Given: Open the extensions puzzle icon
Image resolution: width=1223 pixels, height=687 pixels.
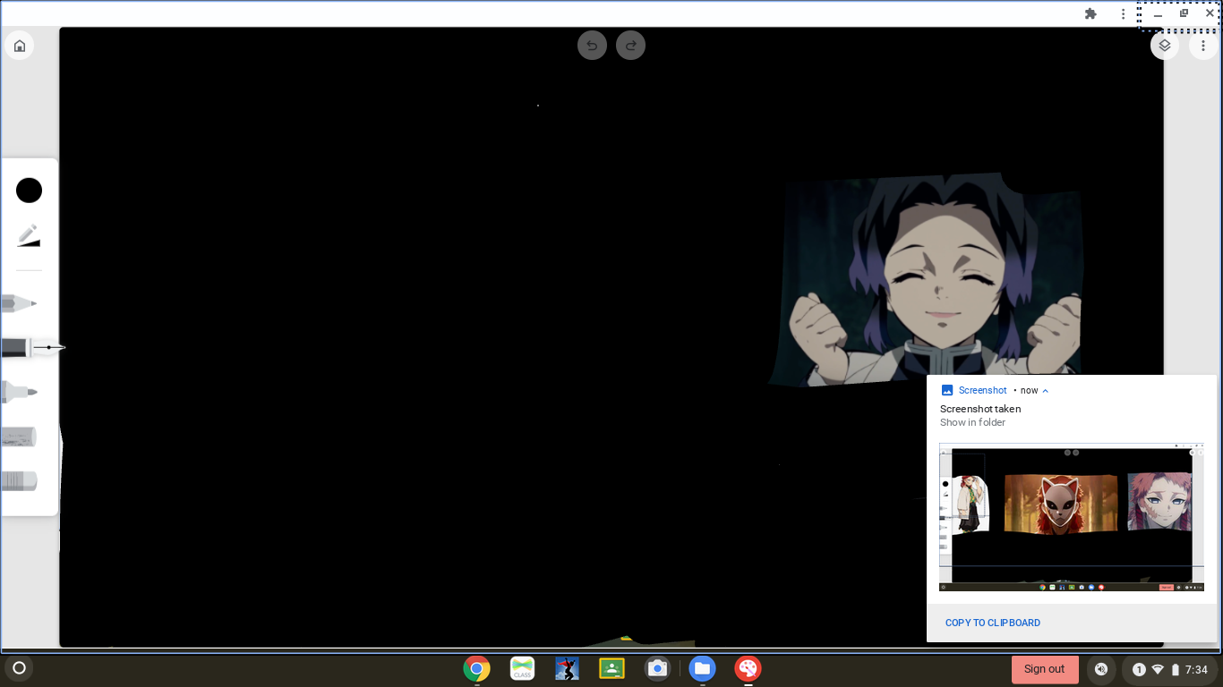Looking at the screenshot, I should [x=1090, y=13].
